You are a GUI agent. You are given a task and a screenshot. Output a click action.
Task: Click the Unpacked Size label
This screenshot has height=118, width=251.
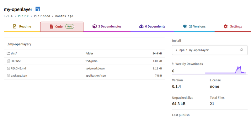click(183, 98)
